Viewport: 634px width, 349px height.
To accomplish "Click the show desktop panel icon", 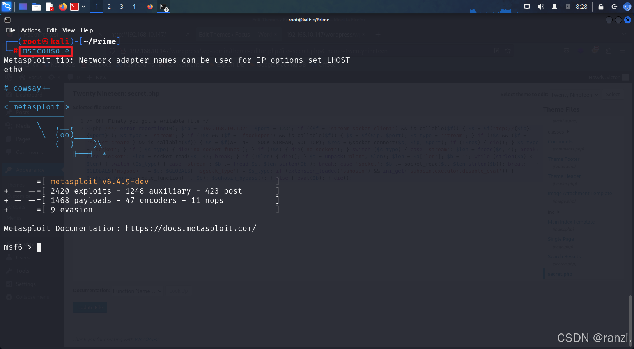I will (23, 6).
